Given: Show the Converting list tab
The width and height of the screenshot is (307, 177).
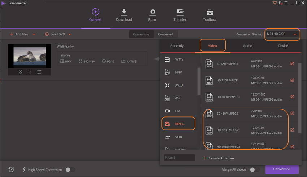Looking at the screenshot, I should tap(141, 34).
